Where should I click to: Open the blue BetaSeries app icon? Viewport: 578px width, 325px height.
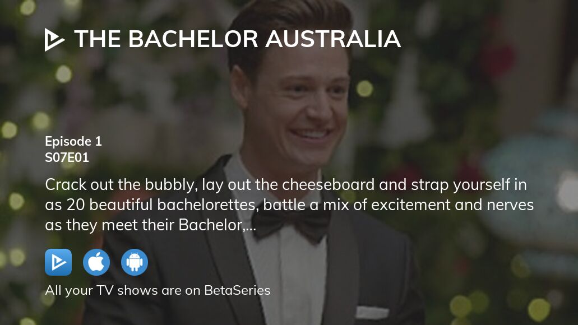[58, 262]
